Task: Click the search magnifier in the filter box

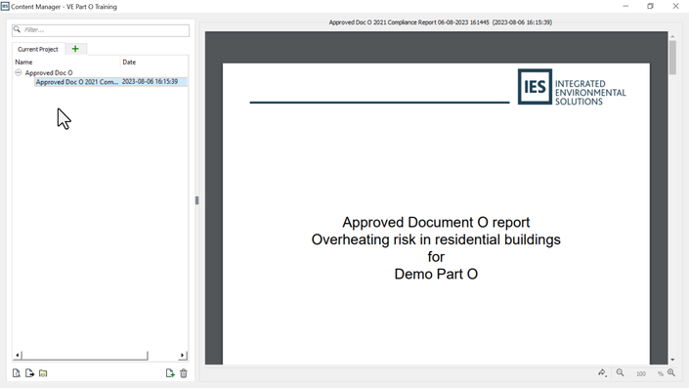Action: 17,29
